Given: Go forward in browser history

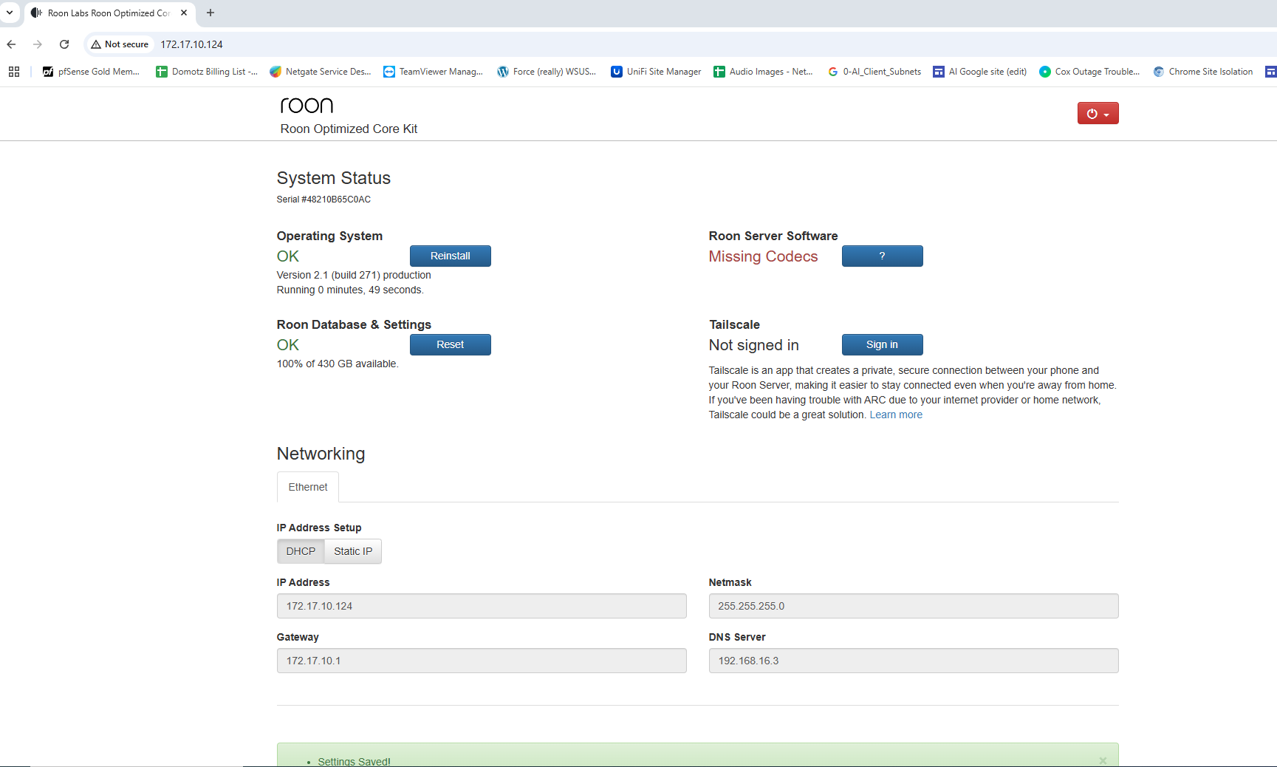Looking at the screenshot, I should coord(38,44).
